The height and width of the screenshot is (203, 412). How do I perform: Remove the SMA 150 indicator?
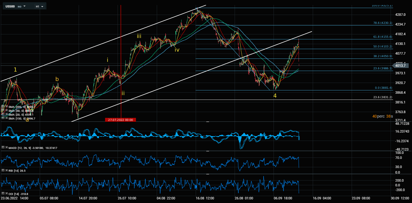[7, 118]
